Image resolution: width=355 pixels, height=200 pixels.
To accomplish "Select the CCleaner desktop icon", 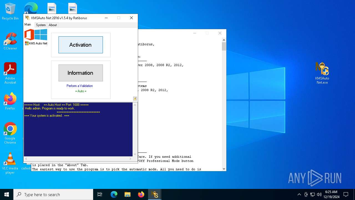I will tap(10, 41).
